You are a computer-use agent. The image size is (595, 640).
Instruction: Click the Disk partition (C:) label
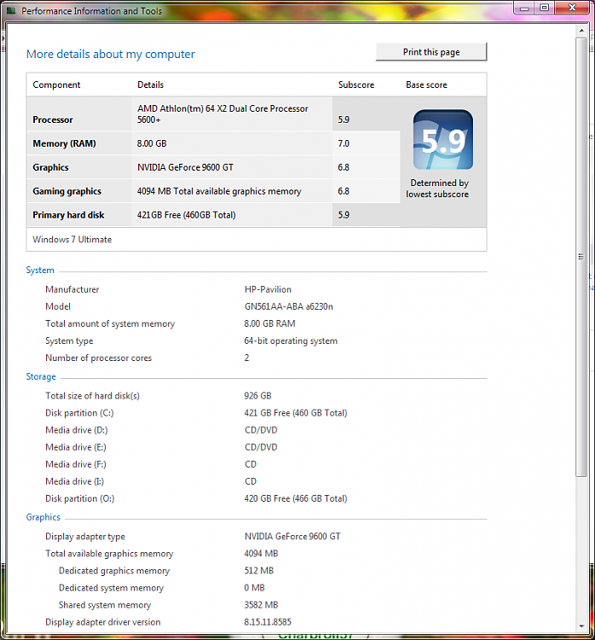pos(79,413)
